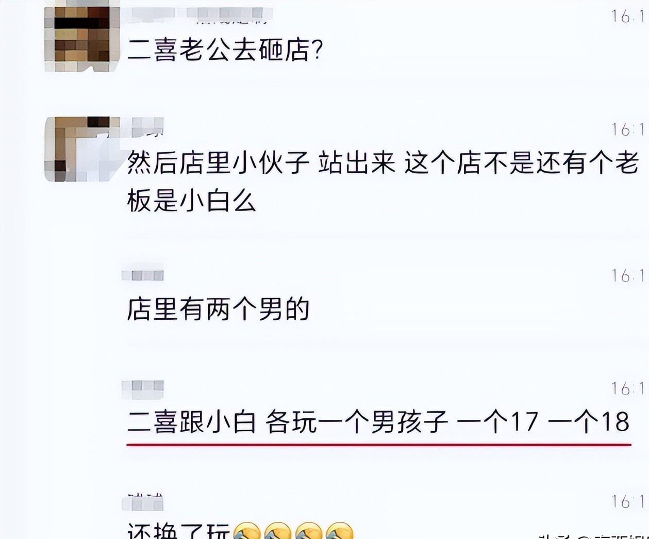Click the last message '还换了玩' with emojis
Screen dimensions: 649x539
(x=241, y=530)
